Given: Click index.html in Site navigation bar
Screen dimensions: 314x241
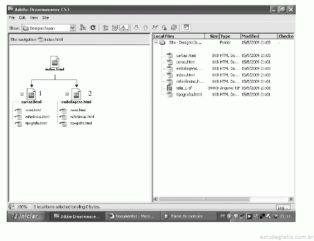Looking at the screenshot, I should 54,40.
